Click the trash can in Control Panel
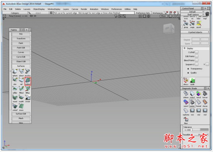 pos(207,13)
